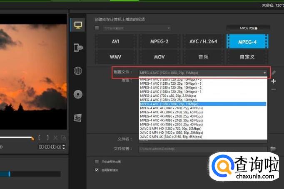The width and height of the screenshot is (284, 189).
Task: Click the 文件名 file name input field
Action: pyautogui.click(x=203, y=140)
